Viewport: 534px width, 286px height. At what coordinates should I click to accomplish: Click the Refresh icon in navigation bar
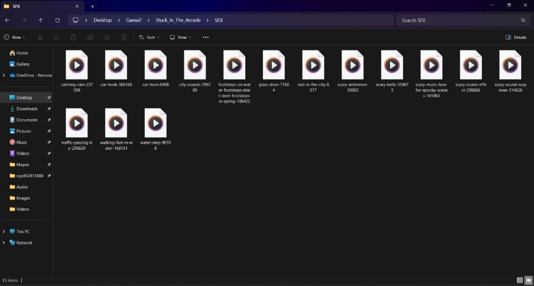click(57, 20)
